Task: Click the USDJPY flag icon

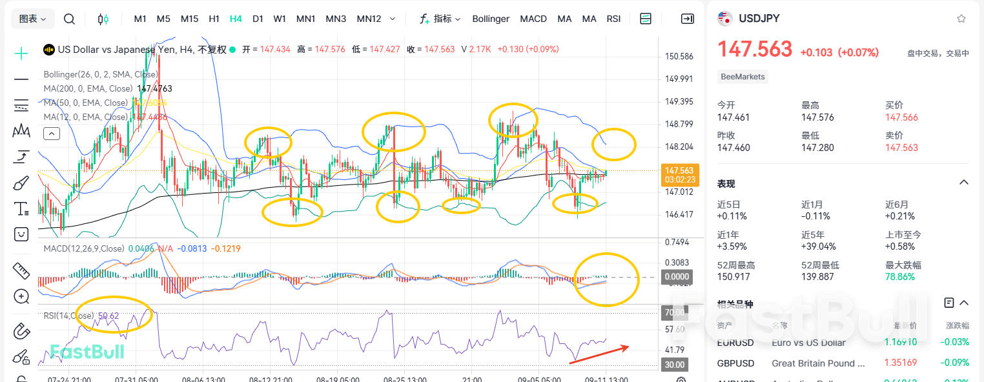Action: click(725, 18)
